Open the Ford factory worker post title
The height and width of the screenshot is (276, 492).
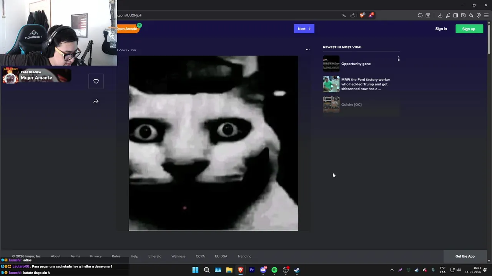(x=366, y=84)
